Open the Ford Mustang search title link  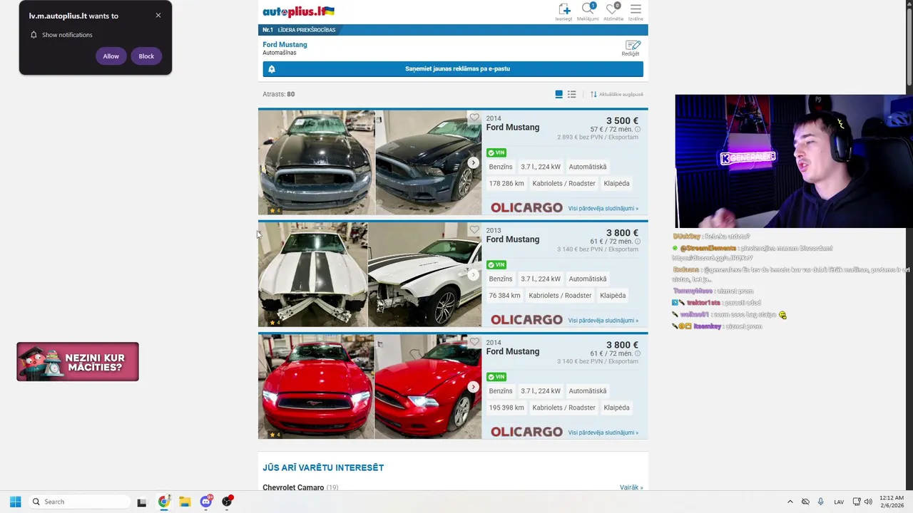[x=285, y=44]
